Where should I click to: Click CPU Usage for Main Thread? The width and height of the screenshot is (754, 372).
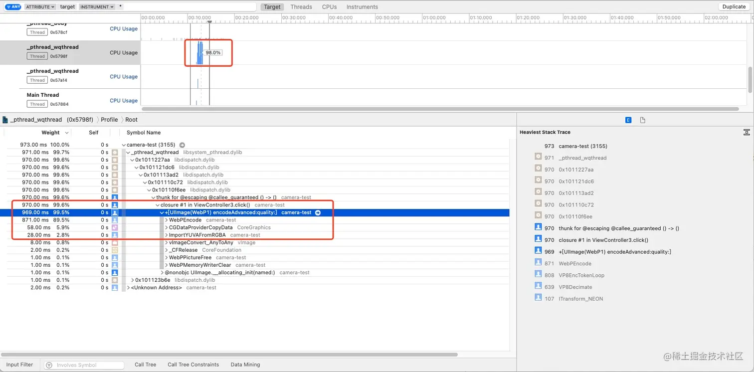(x=124, y=101)
